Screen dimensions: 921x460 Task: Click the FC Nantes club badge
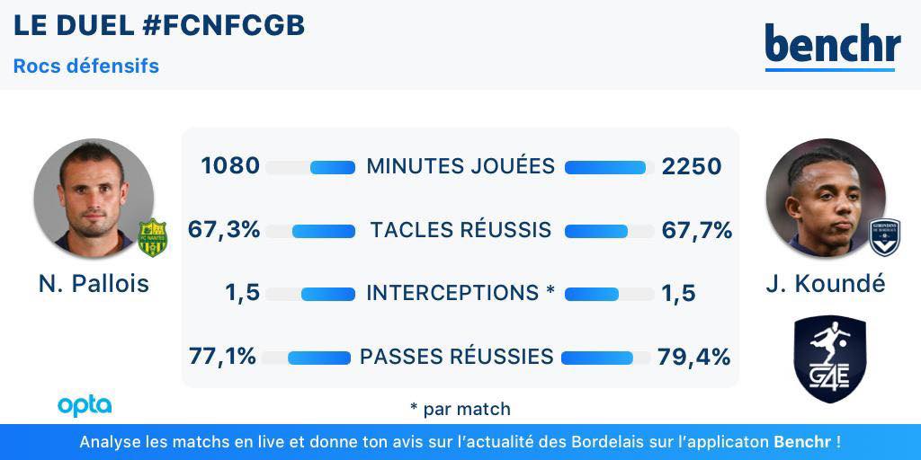[152, 238]
